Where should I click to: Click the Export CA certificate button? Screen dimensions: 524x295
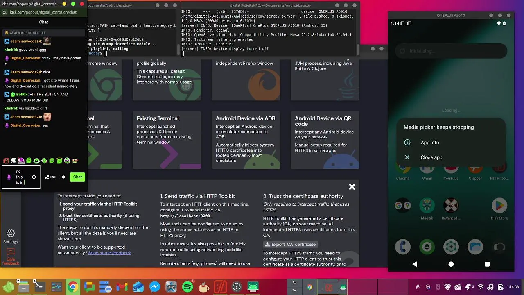[x=290, y=244]
